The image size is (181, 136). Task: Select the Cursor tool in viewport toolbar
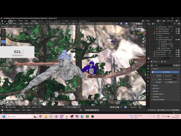tap(3, 34)
